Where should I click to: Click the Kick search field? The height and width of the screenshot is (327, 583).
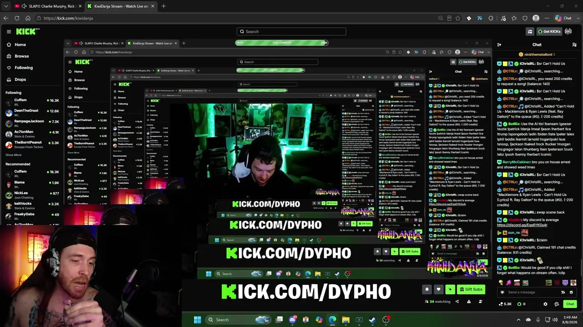[291, 31]
